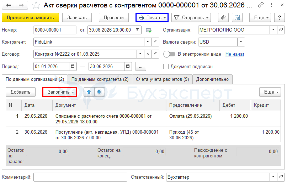The image size is (287, 184).
Task: Open calendar for document date field
Action: (x=138, y=30)
